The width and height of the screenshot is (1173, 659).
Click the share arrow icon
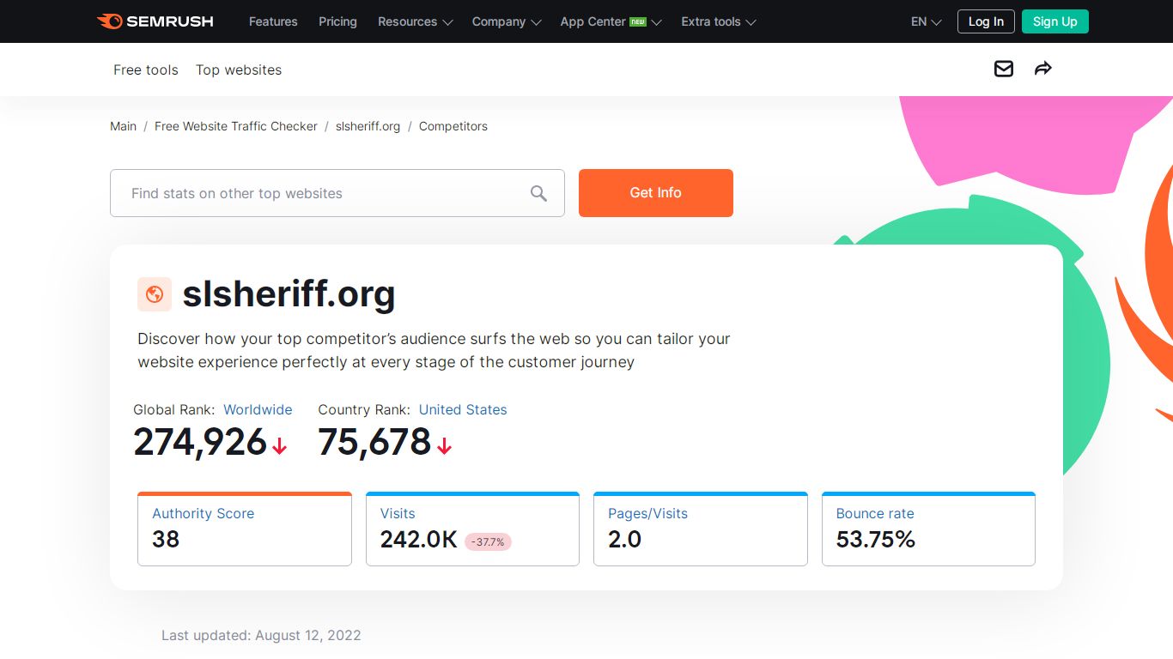tap(1043, 69)
